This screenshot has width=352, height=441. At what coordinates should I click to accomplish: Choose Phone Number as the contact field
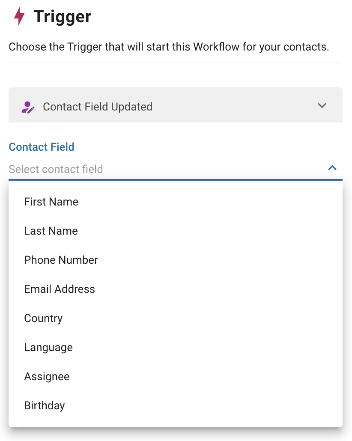pos(61,260)
